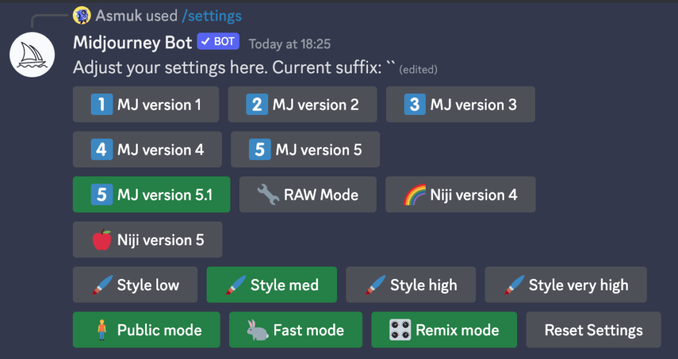The image size is (678, 359).
Task: Select MJ version 1
Action: 146,104
